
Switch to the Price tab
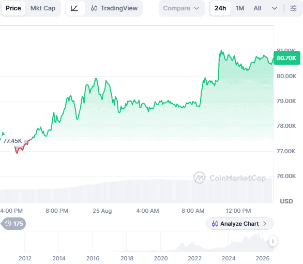pyautogui.click(x=13, y=8)
